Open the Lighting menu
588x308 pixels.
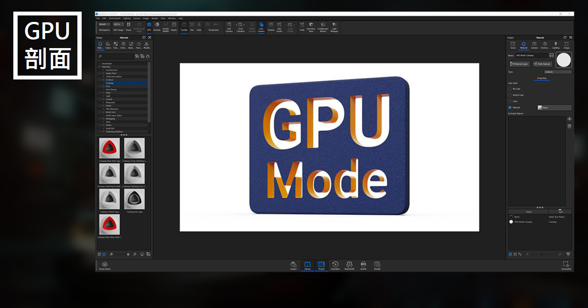coord(127,18)
